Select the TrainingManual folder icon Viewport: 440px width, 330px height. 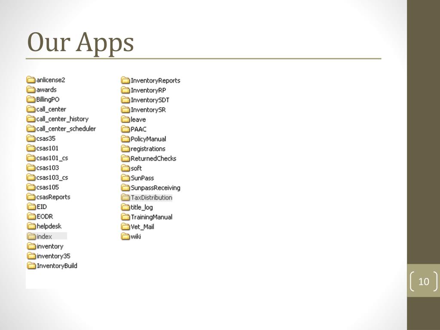[x=125, y=217]
